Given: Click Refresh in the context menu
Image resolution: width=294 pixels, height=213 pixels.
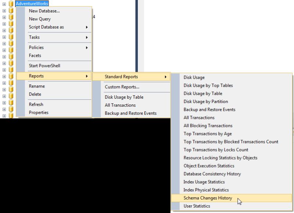Looking at the screenshot, I should [36, 104].
